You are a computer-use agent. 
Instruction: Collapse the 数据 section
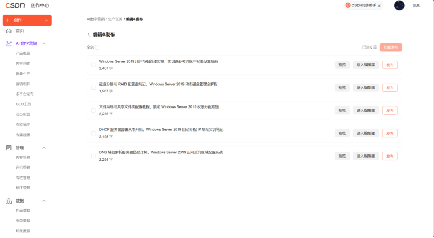44,201
